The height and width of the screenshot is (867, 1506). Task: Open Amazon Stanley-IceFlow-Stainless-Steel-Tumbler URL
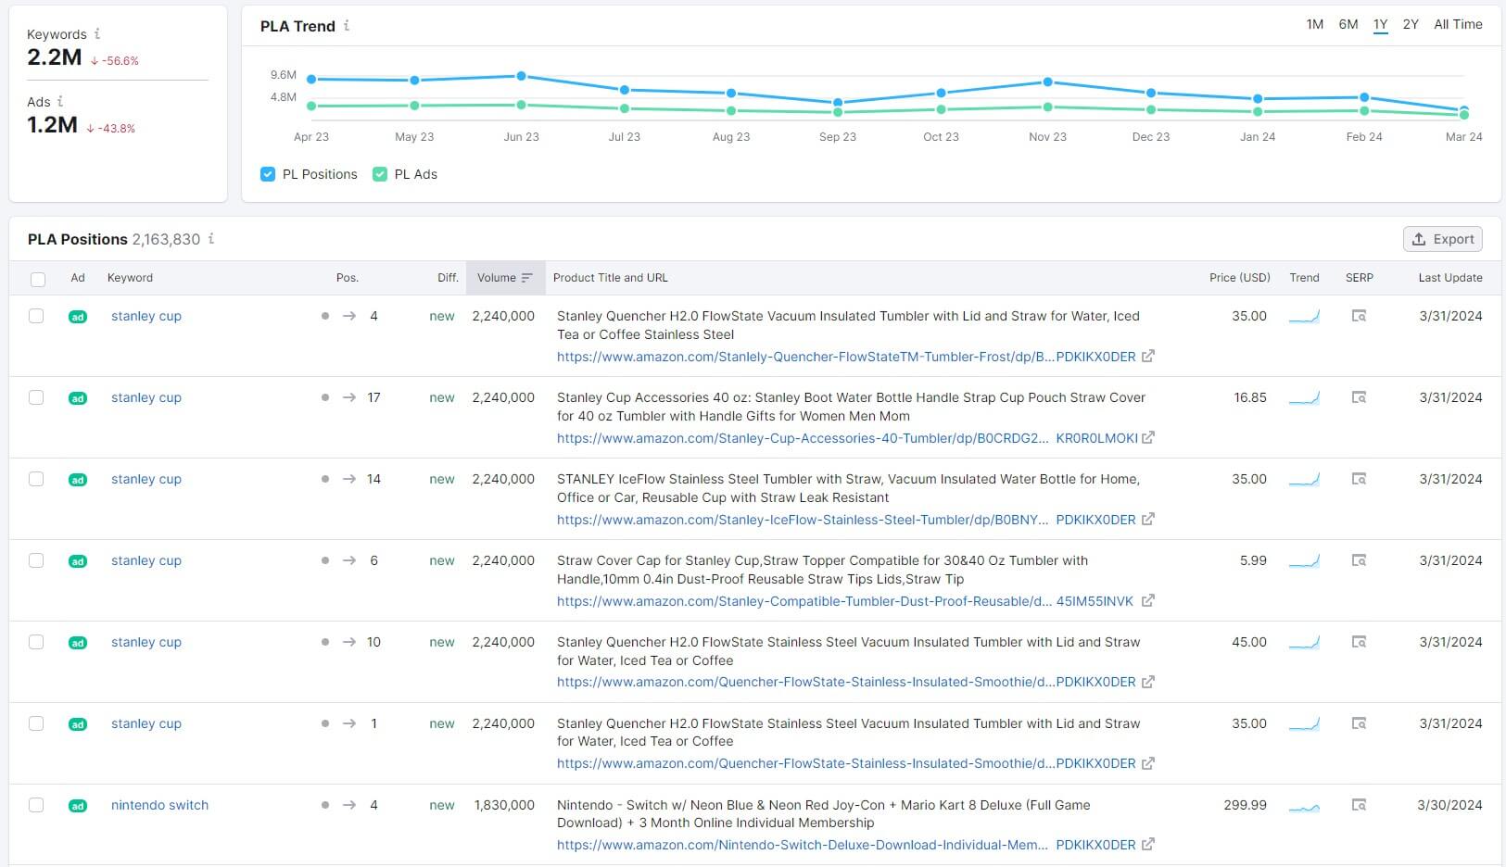(846, 520)
